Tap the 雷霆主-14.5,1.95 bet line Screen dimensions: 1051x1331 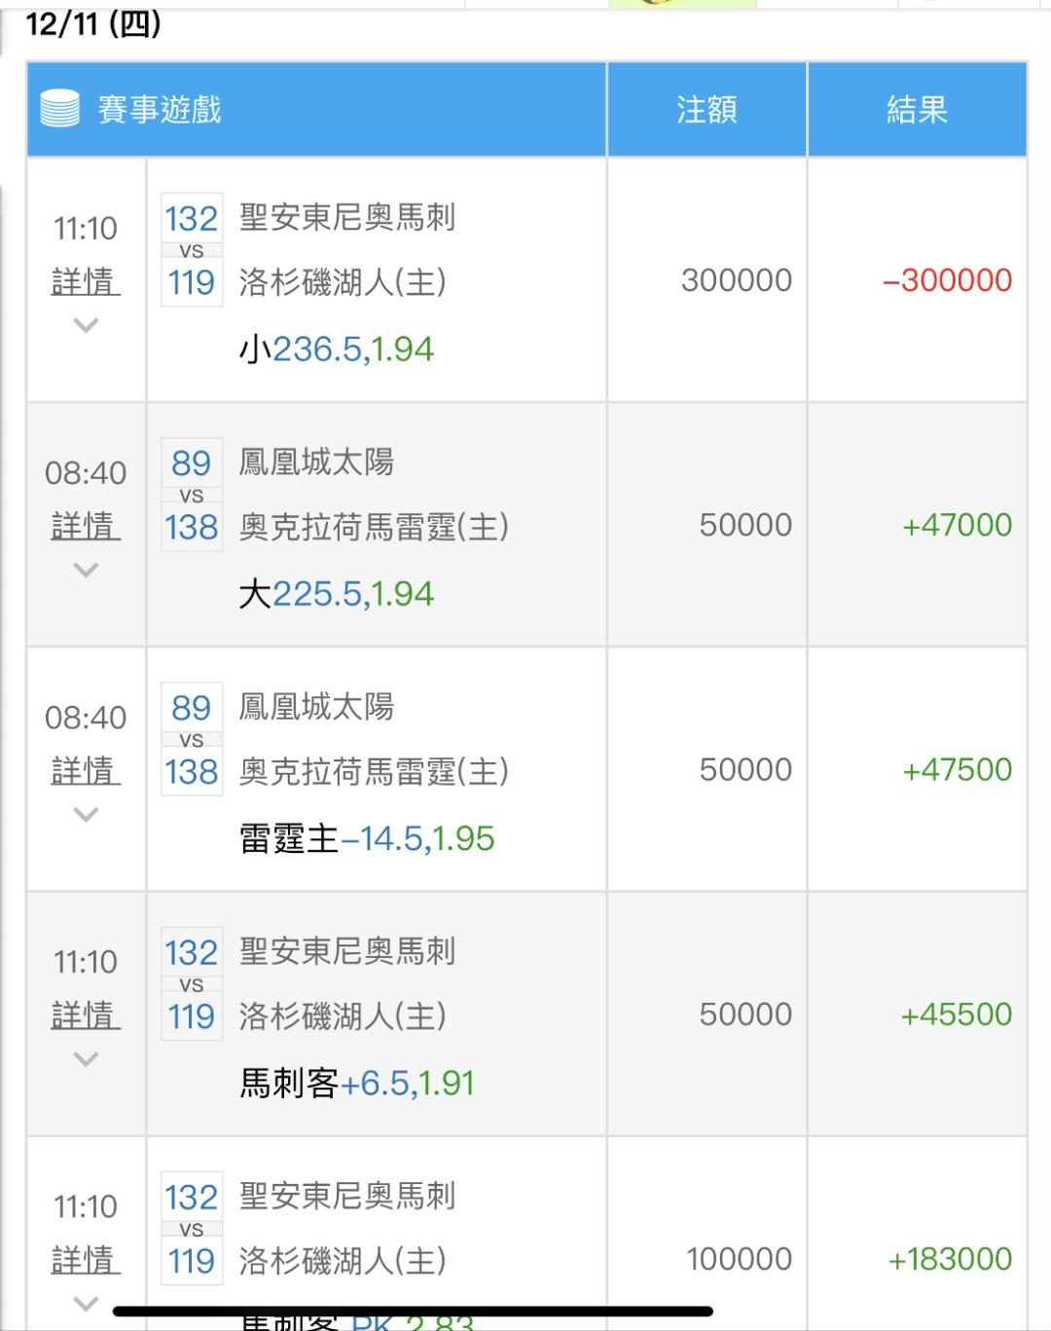point(367,838)
